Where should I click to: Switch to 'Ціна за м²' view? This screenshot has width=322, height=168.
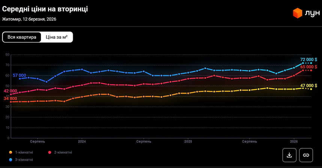pyautogui.click(x=57, y=37)
